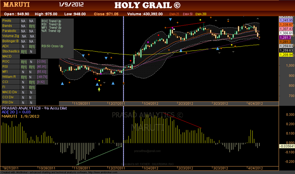This screenshot has height=174, width=295.
Task: Click the B[1] cell in the Bands row
Action: pyautogui.click(x=32, y=26)
